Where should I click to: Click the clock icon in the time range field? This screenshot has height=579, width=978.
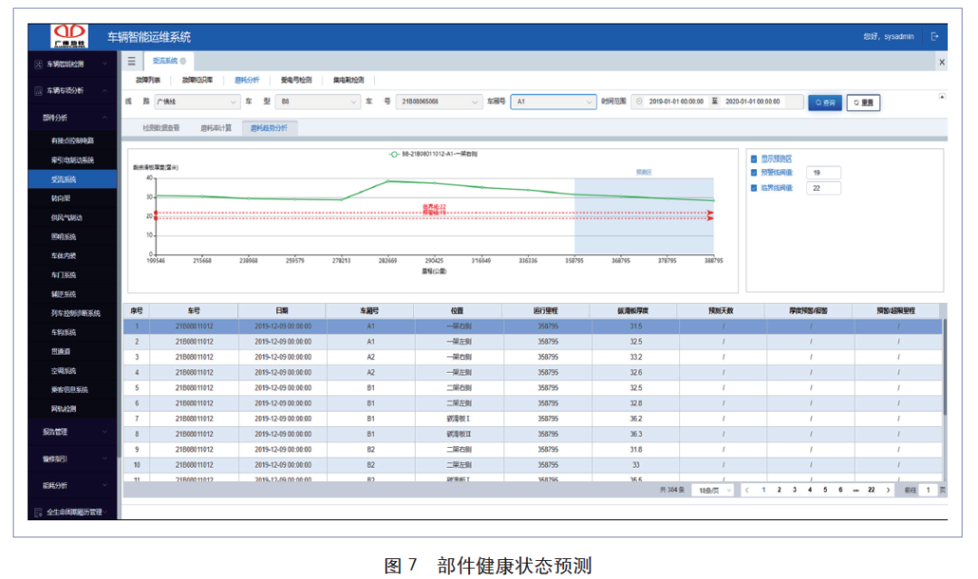coord(639,102)
